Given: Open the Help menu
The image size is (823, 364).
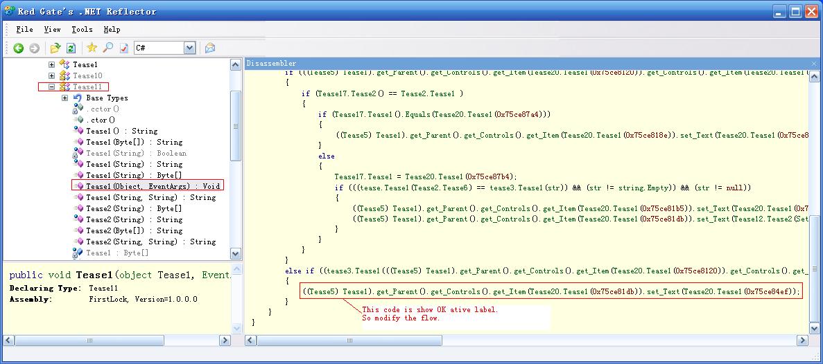Looking at the screenshot, I should 112,29.
